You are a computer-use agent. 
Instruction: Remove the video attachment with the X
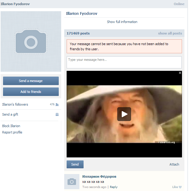pyautogui.click(x=180, y=73)
